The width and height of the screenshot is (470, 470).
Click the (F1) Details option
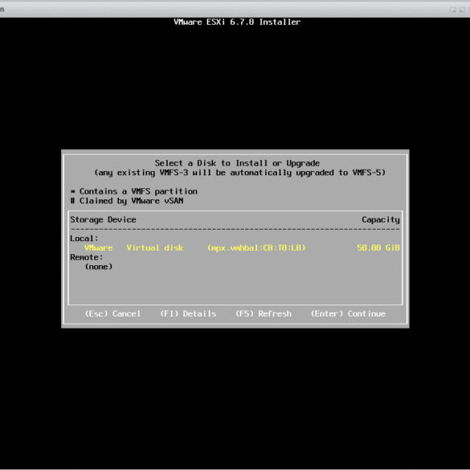click(x=188, y=313)
